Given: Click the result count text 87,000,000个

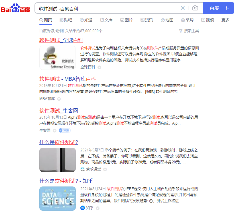Looking at the screenshot, I should coord(91,31).
